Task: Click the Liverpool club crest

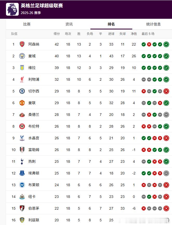Action: click(x=22, y=79)
